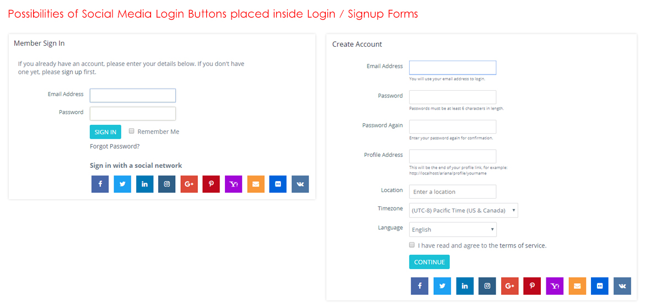Click Facebook icon in Member Sign In
The image size is (645, 307).
point(100,184)
